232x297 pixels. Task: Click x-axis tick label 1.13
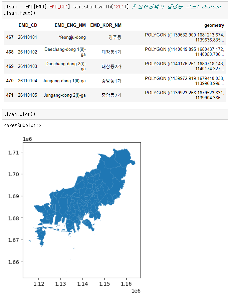coord(61,284)
